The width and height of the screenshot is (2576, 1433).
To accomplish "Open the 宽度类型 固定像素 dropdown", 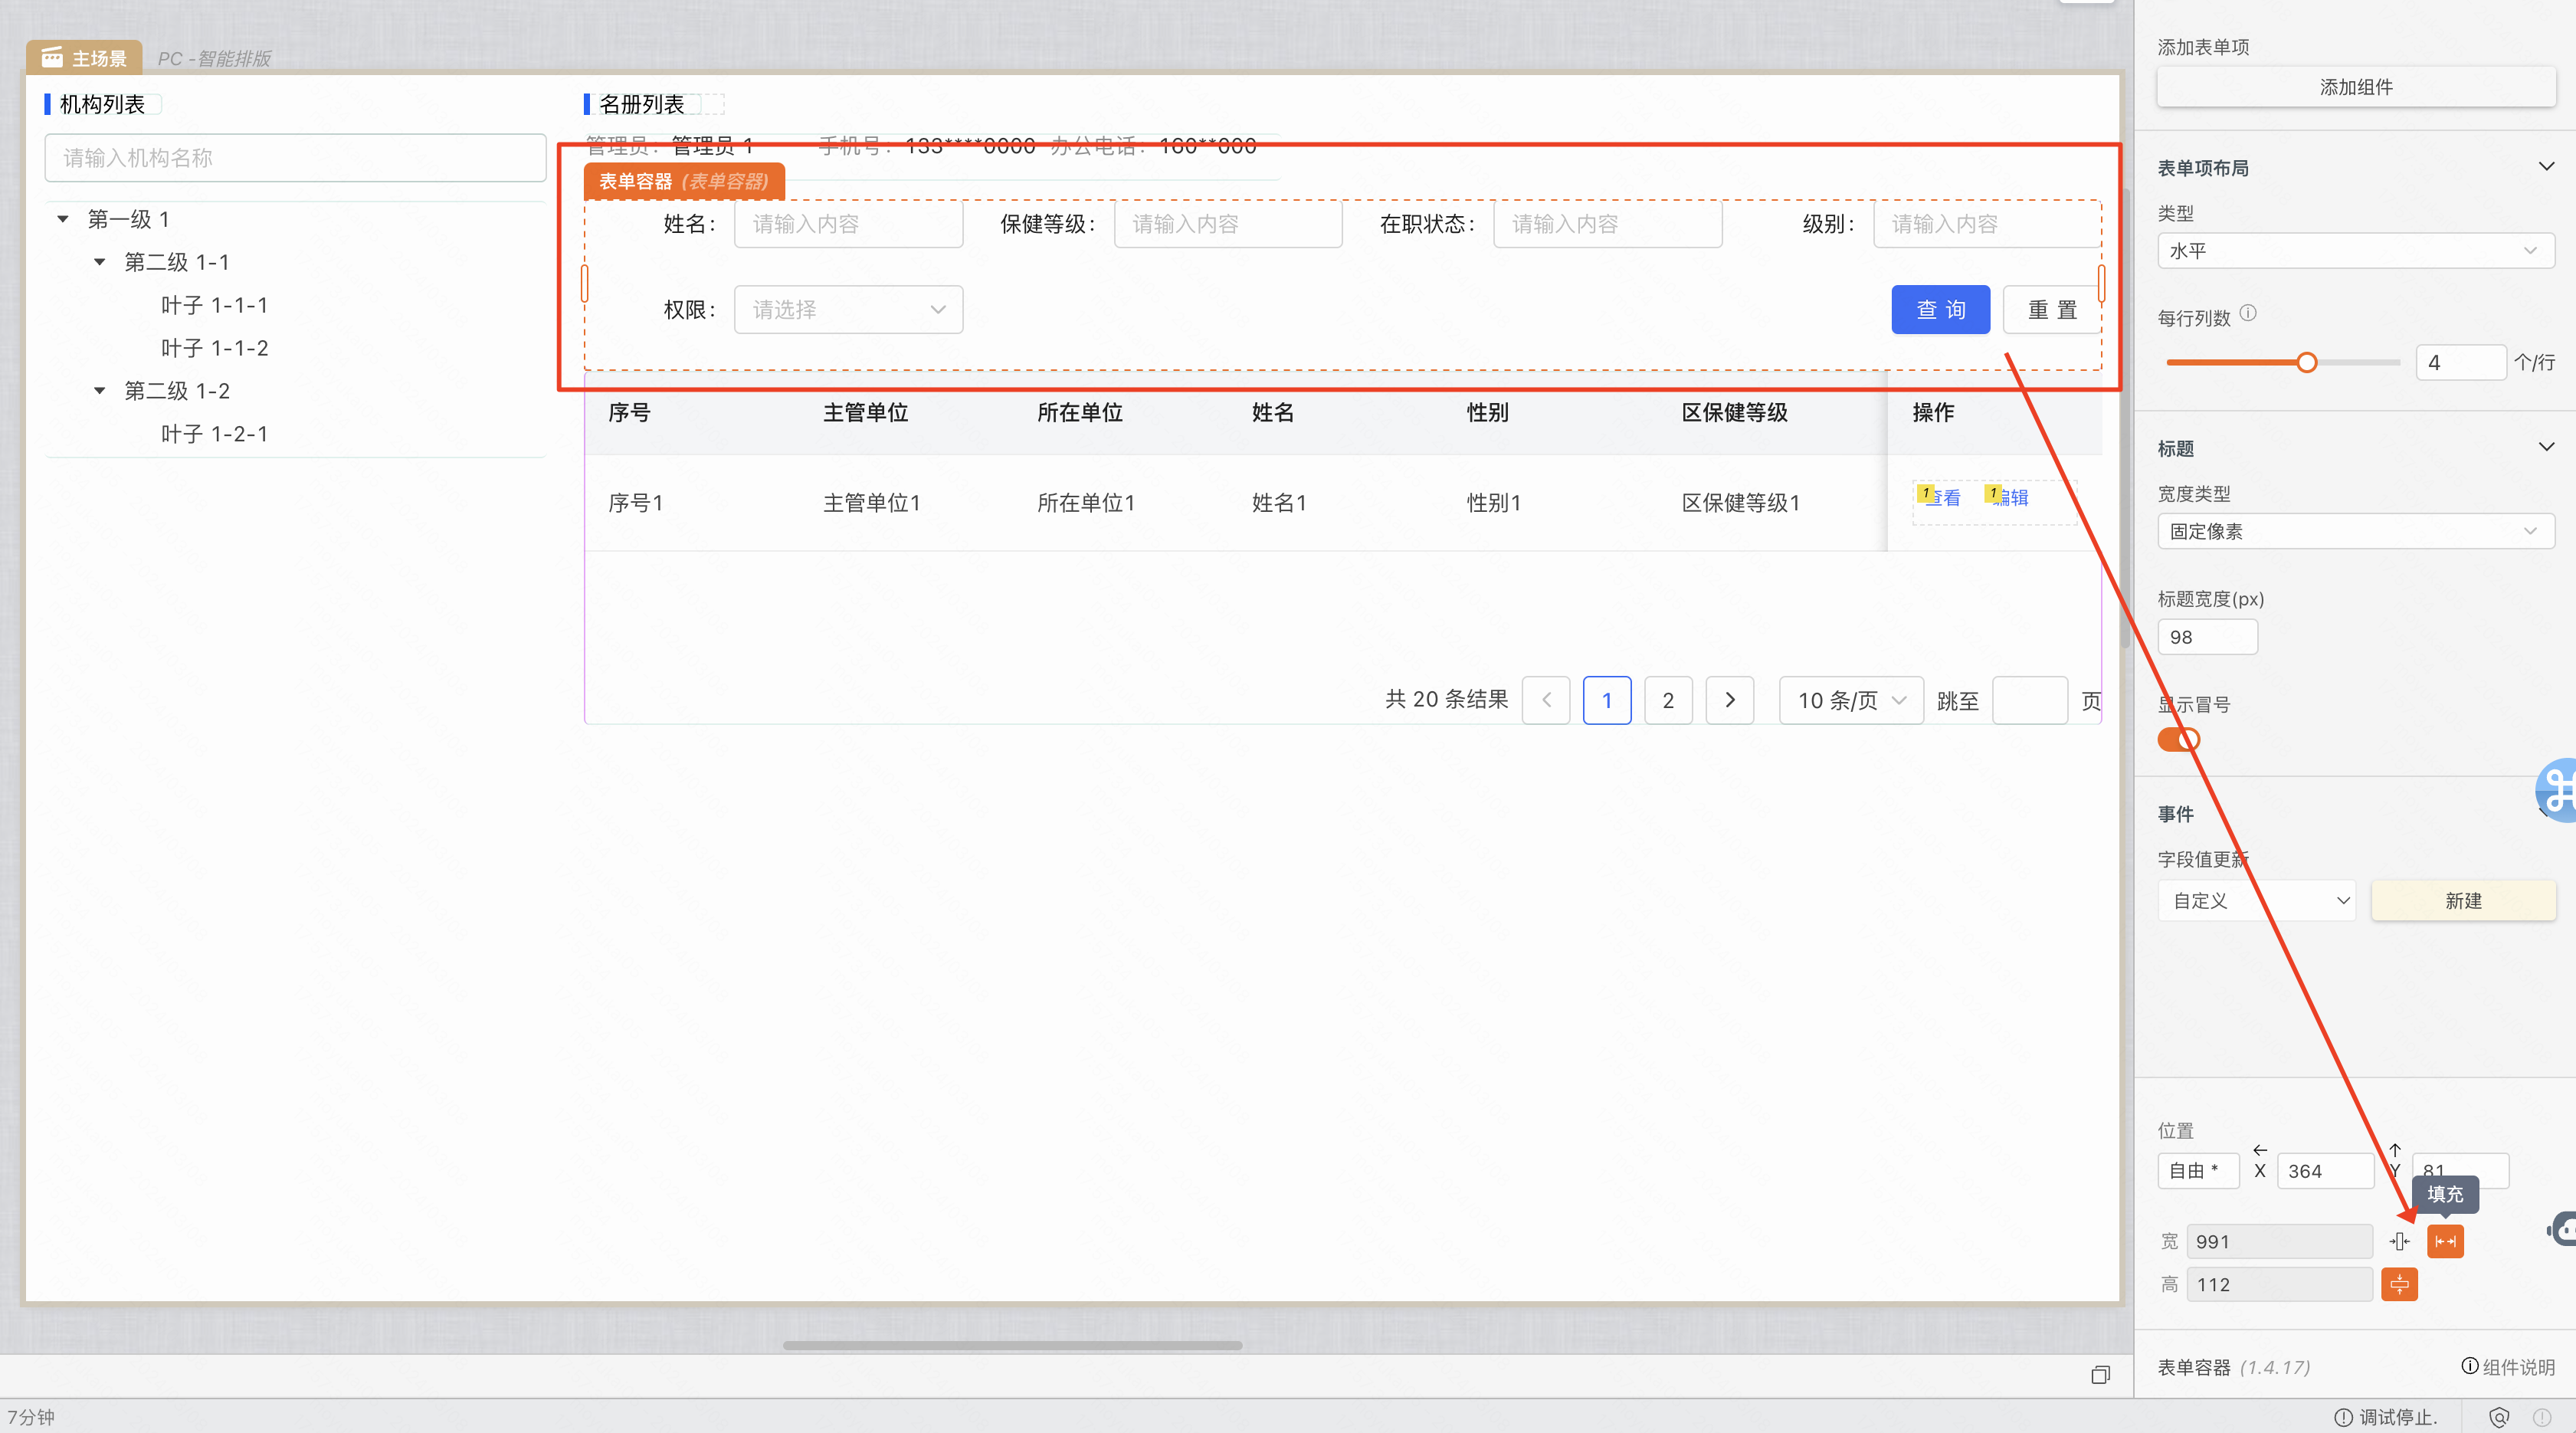I will [2355, 530].
